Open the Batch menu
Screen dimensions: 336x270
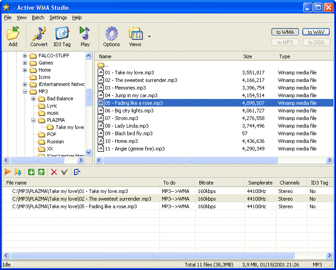(38, 17)
